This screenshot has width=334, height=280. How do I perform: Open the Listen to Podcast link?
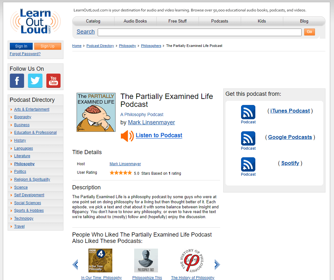coord(159,135)
